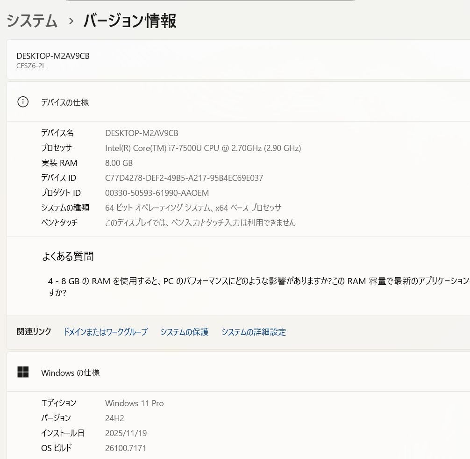Expand the デバイスの仕様 section header
470x459 pixels.
(238, 102)
